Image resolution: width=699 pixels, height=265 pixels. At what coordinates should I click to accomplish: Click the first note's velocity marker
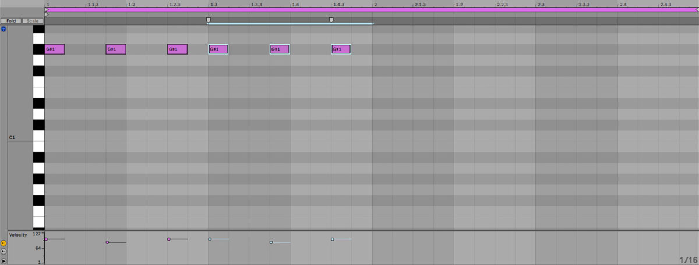46,239
